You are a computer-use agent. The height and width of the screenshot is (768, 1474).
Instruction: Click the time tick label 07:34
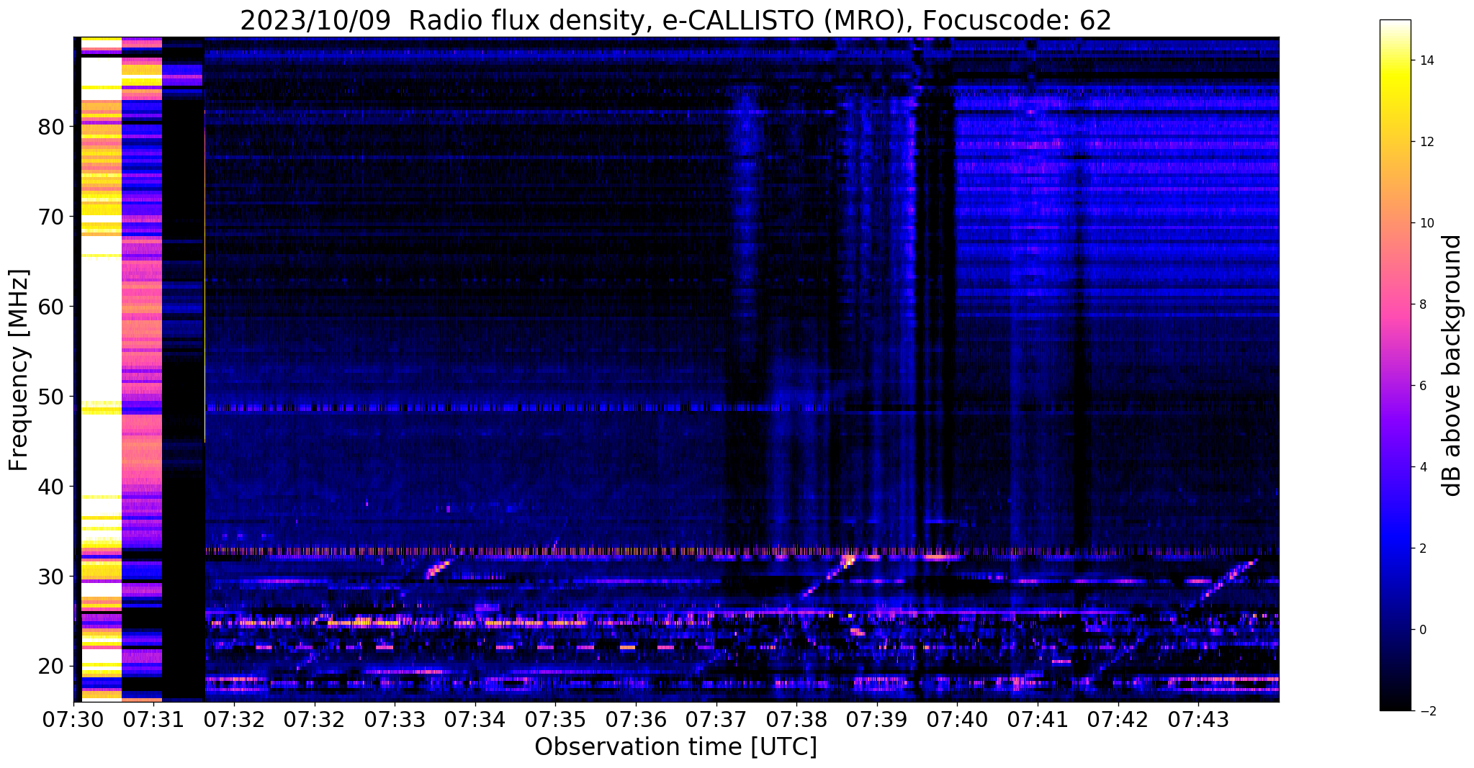[475, 719]
